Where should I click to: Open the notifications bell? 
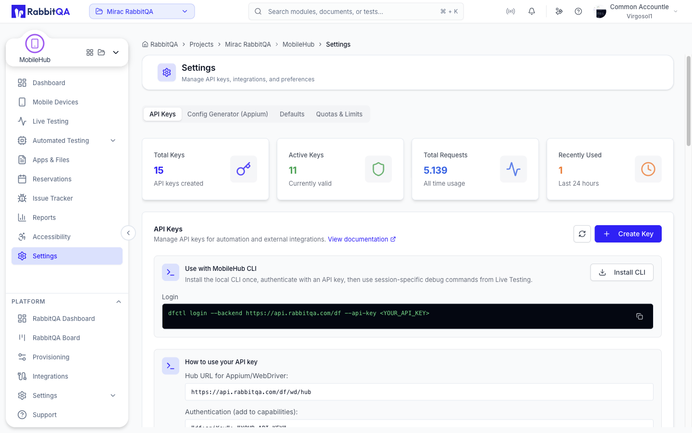tap(531, 12)
